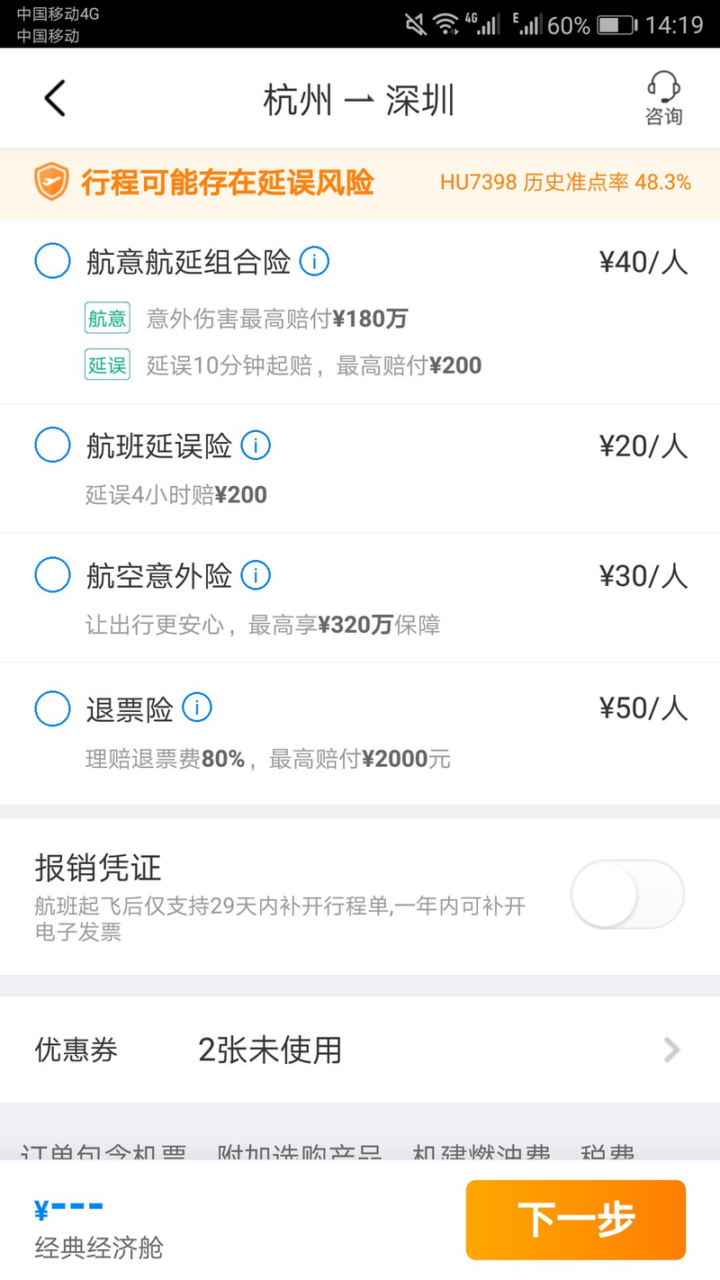Viewport: 720px width, 1280px height.
Task: Tap HU7398 历史准点率 48.3% link
Action: coord(565,183)
